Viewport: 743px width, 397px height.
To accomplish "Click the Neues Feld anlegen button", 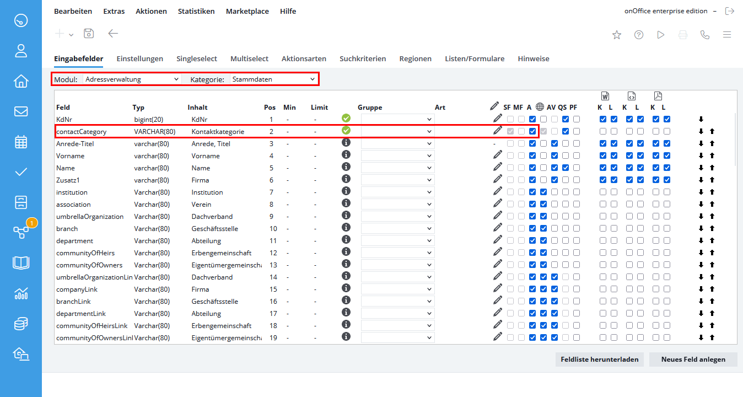I will (x=693, y=360).
